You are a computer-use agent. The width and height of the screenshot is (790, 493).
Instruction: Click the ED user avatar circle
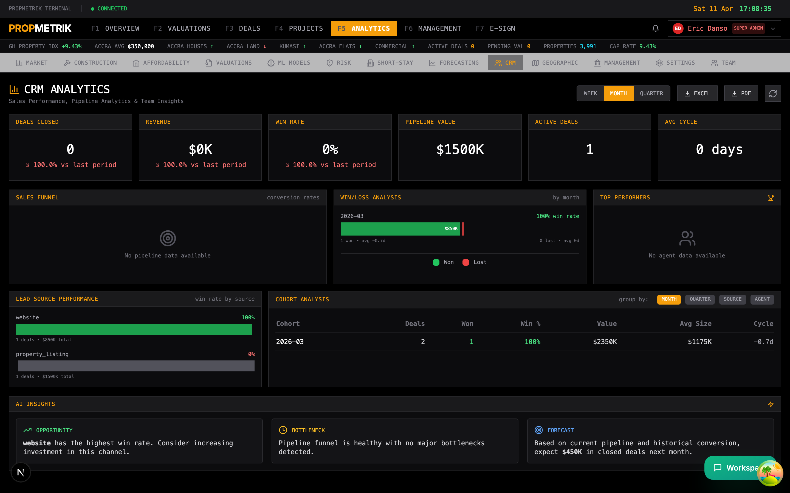pyautogui.click(x=678, y=28)
